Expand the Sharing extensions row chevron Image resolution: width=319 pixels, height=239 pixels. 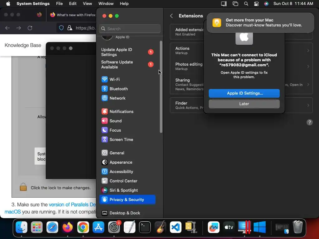coord(308,85)
